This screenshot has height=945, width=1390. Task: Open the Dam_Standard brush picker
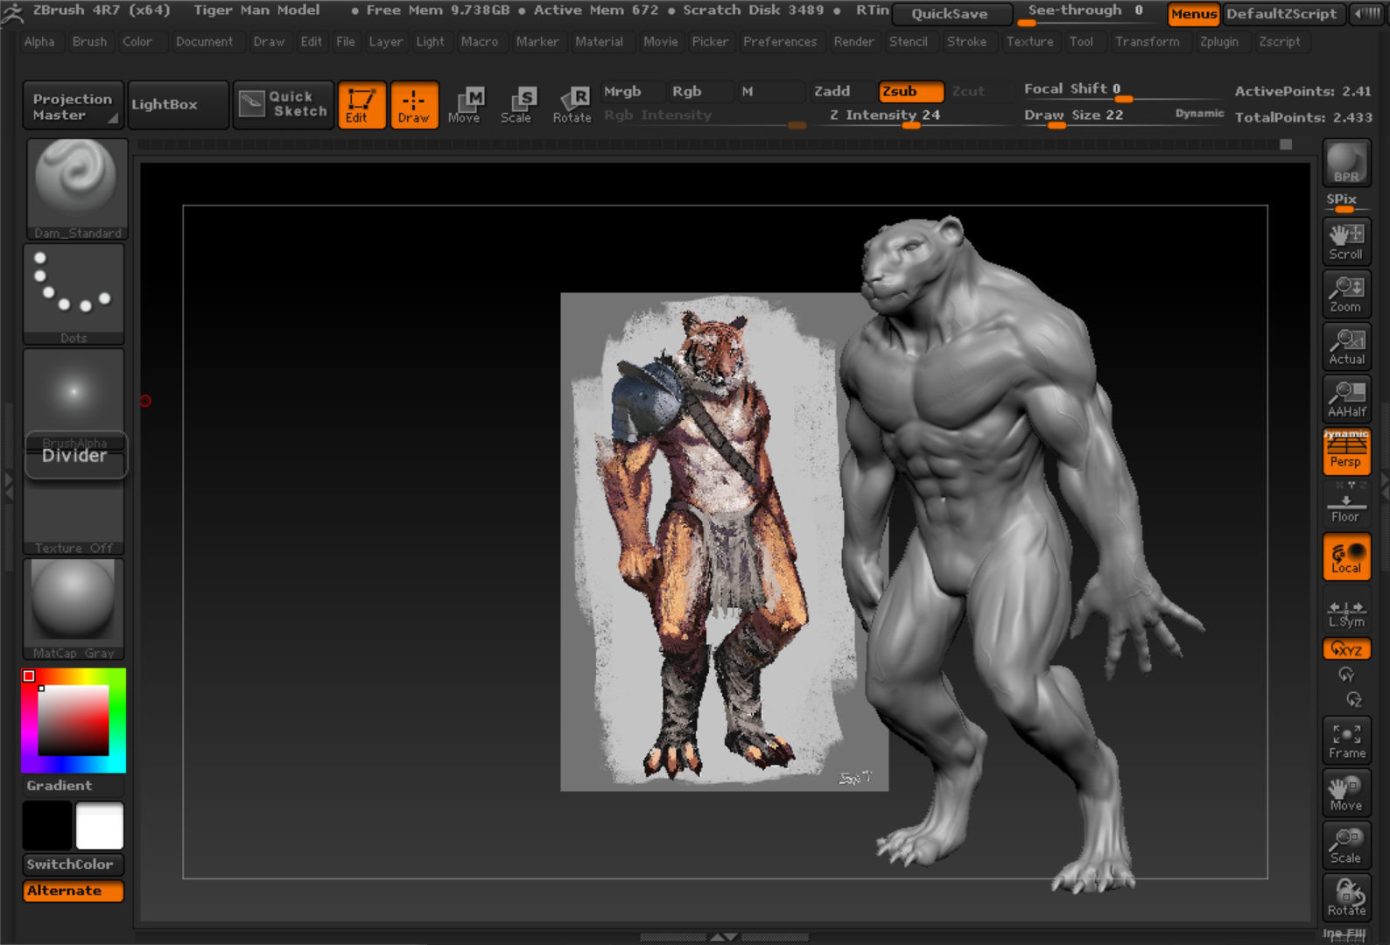76,189
